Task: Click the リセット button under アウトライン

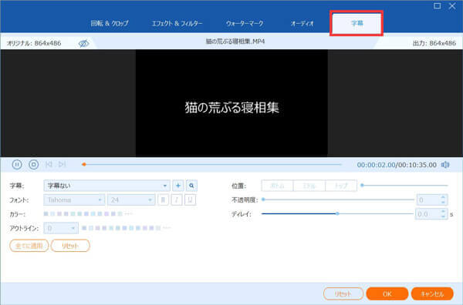Action: tap(70, 246)
